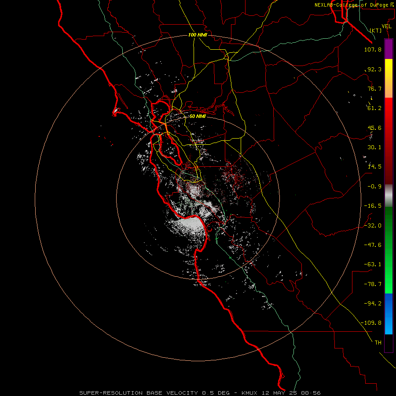This screenshot has width=396, height=396.
Task: Click the -109.8 velocity scale value
Action: point(371,323)
